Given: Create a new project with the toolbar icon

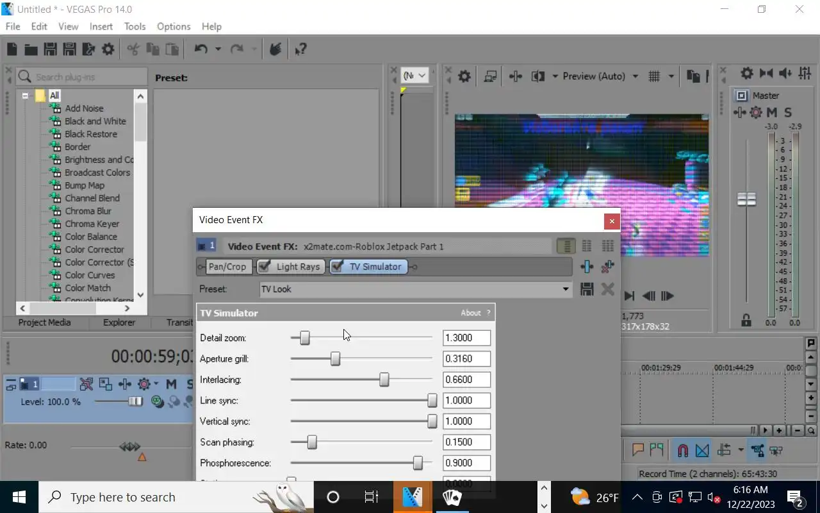Looking at the screenshot, I should tap(12, 49).
